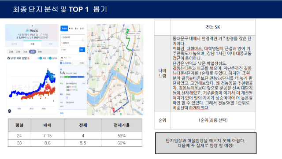Select the walking route mode icon

point(77,29)
